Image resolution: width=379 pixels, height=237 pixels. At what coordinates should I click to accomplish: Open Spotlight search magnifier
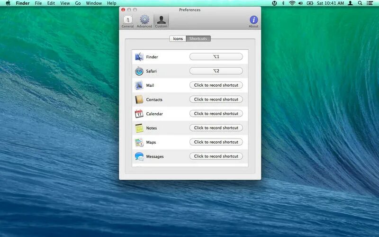(x=360, y=3)
